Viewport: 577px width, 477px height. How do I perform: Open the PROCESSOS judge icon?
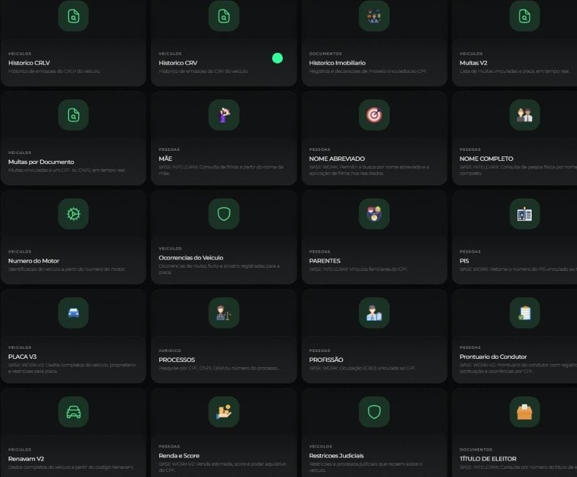(224, 313)
